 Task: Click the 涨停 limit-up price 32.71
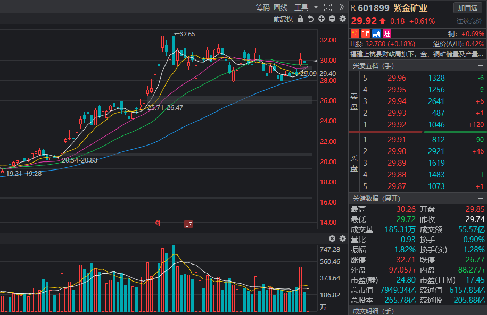coord(406,260)
